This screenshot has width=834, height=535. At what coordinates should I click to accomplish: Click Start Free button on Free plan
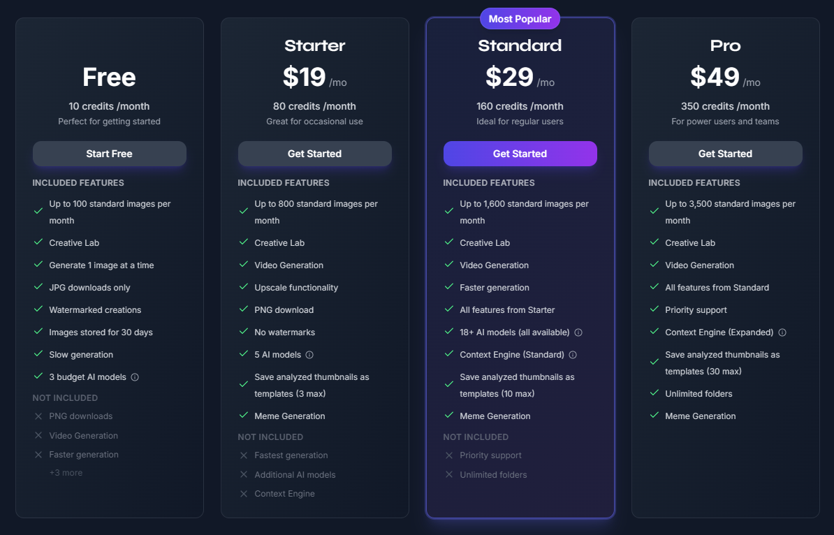click(110, 154)
